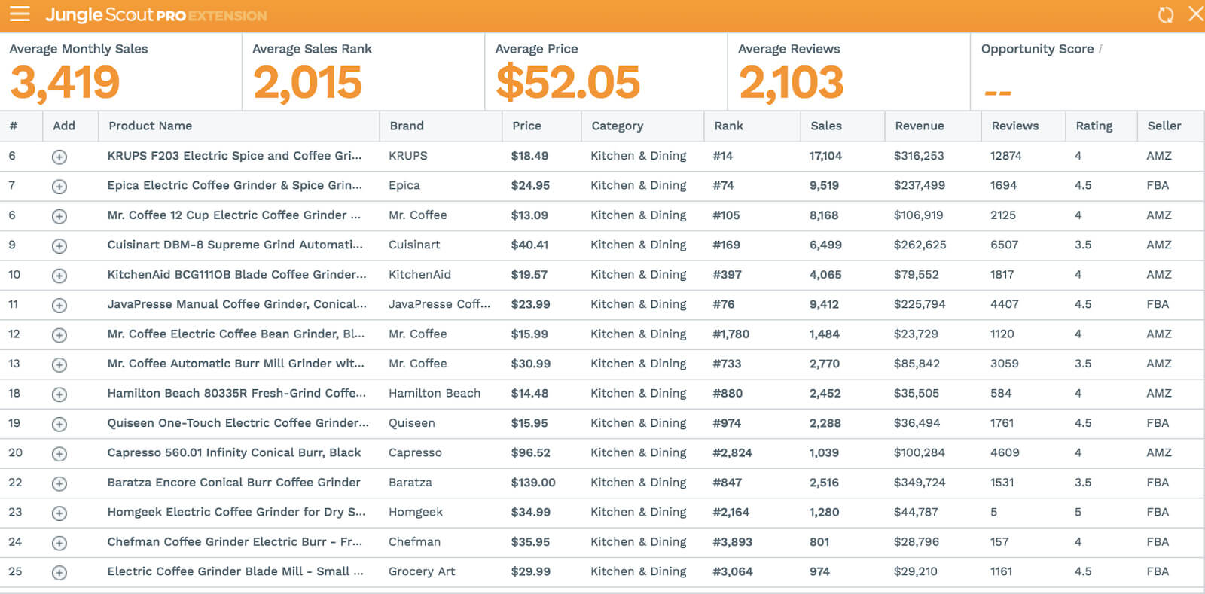Viewport: 1205px width, 594px height.
Task: Click the refresh data icon
Action: pos(1165,15)
